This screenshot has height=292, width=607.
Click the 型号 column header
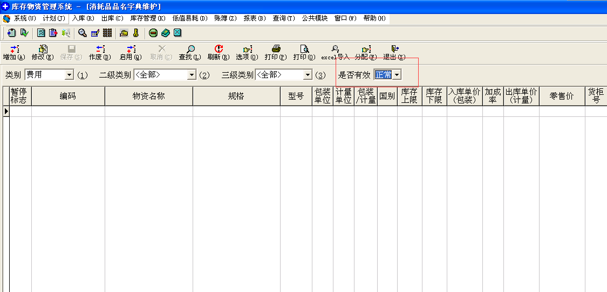click(296, 96)
